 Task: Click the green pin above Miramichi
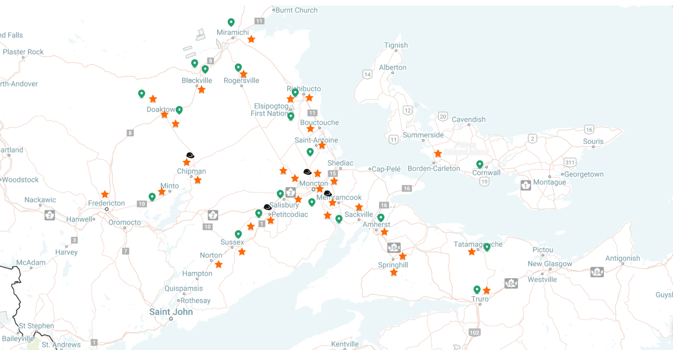(231, 22)
